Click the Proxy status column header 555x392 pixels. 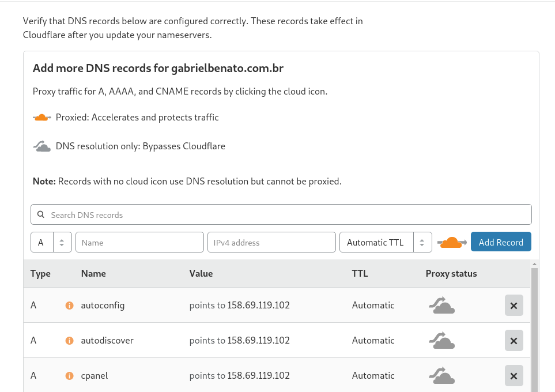click(451, 273)
